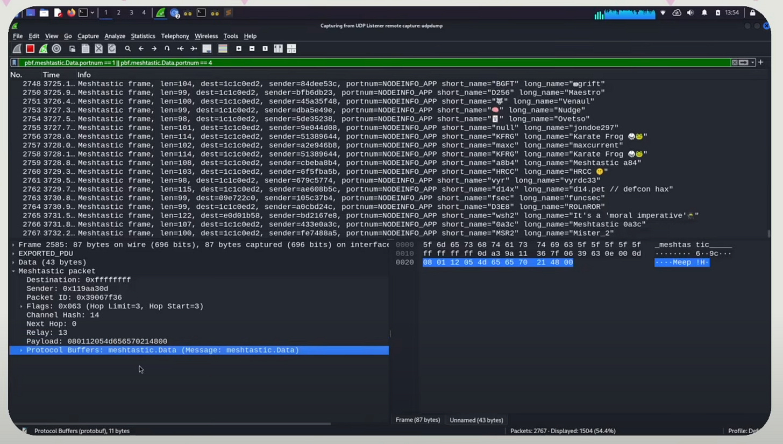Viewport: 783px width, 444px height.
Task: Jump to the first packet
Action: click(180, 49)
